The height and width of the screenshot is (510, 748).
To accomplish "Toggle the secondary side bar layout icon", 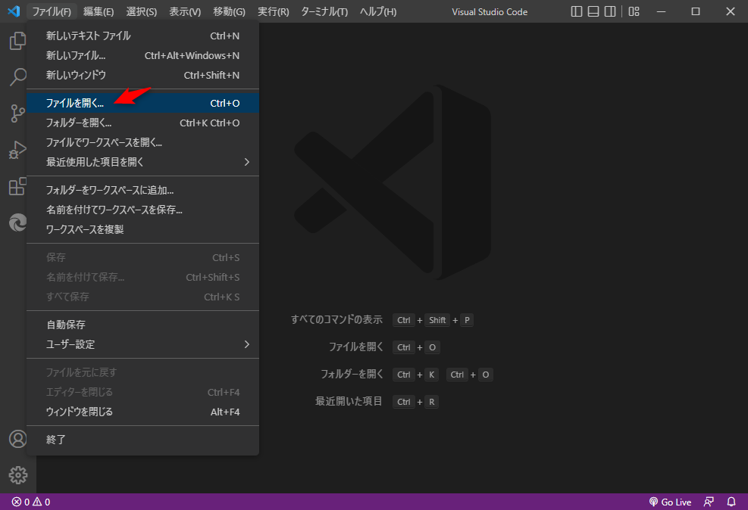I will click(609, 11).
